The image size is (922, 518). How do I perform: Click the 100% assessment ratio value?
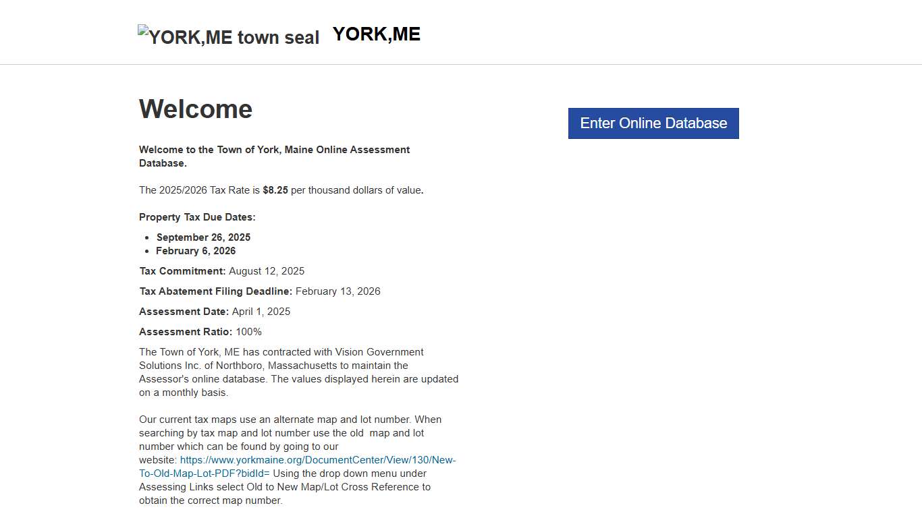248,332
